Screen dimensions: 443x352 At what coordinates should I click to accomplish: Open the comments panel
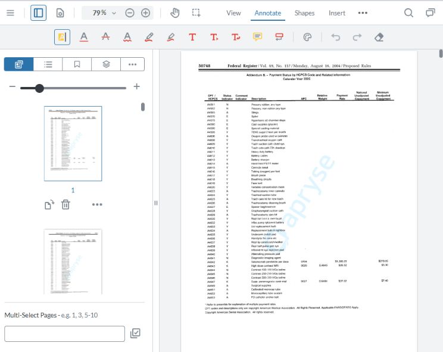click(430, 13)
